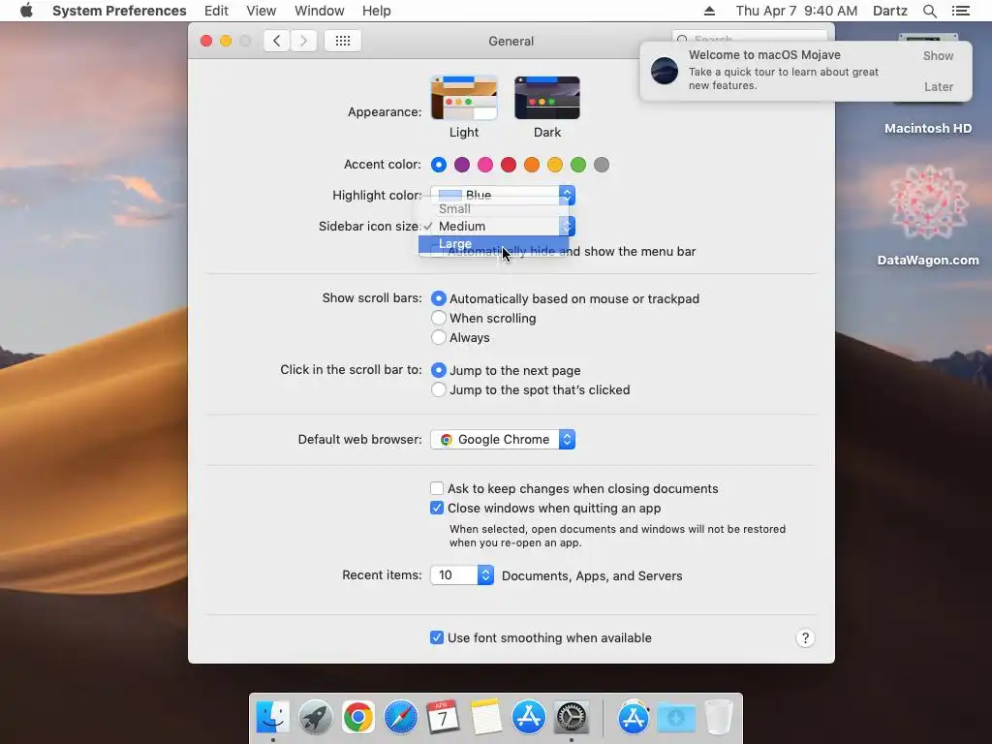Open Notes icon in the Dock
Screen dimensions: 992x744
(x=486, y=717)
